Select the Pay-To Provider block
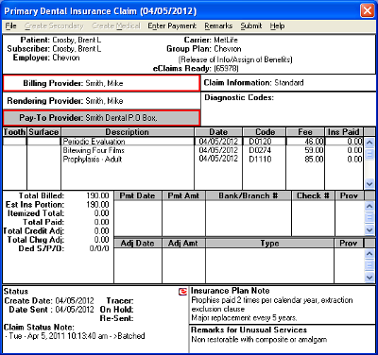The height and width of the screenshot is (355, 378). [x=101, y=118]
